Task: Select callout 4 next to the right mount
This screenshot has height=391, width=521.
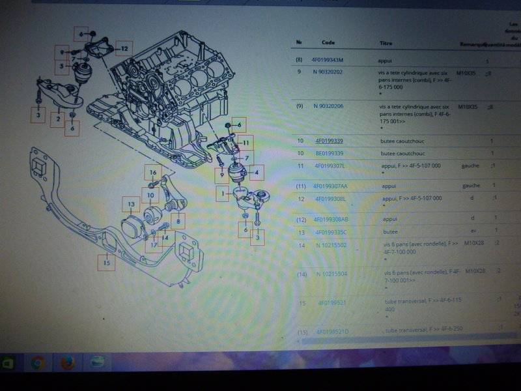Action: (x=257, y=173)
